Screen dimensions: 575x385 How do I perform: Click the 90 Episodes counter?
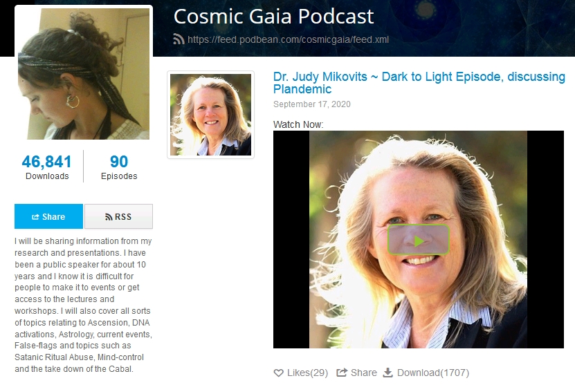tap(119, 167)
